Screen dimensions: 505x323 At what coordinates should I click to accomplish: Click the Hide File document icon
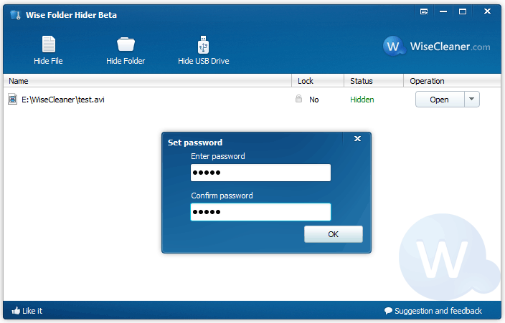coord(49,44)
